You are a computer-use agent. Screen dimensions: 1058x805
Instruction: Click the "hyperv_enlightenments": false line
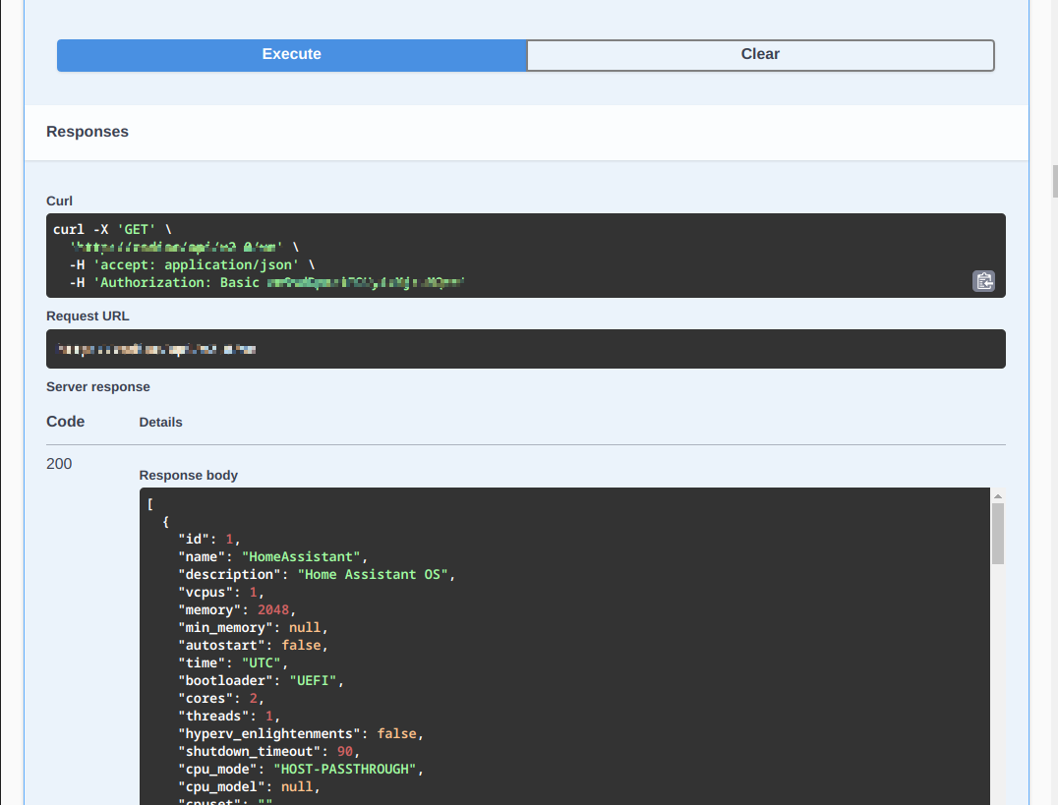(301, 733)
